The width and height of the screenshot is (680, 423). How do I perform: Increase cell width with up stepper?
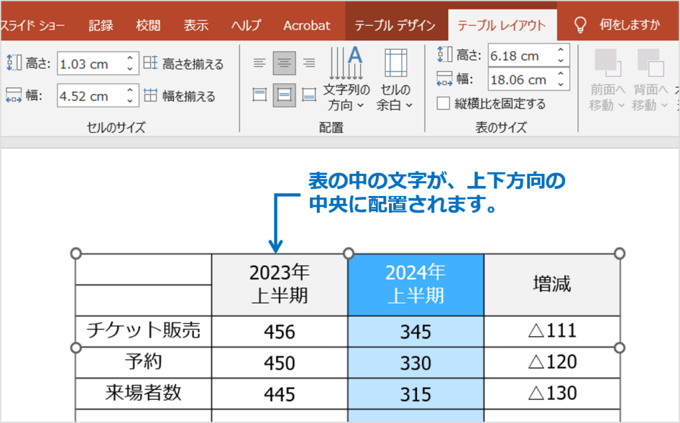pyautogui.click(x=130, y=90)
